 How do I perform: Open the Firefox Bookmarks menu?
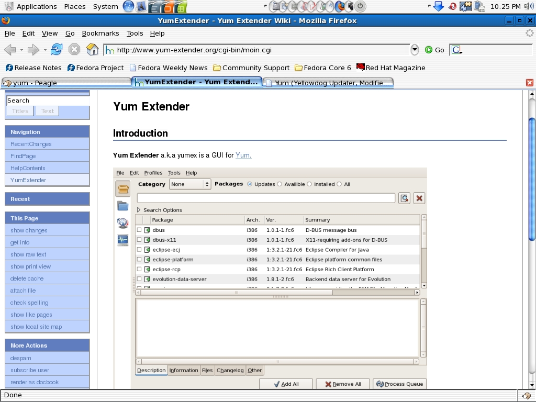click(100, 33)
